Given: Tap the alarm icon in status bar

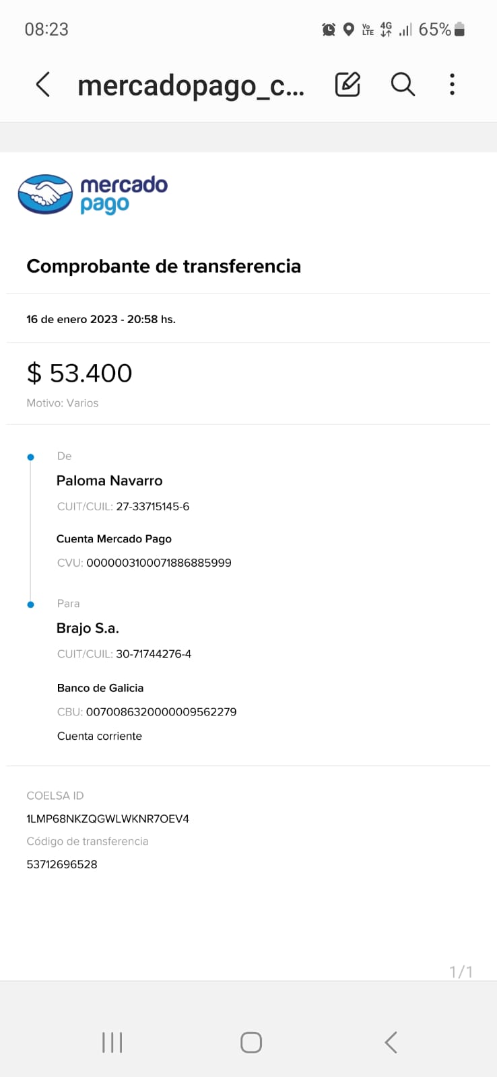Looking at the screenshot, I should pyautogui.click(x=329, y=30).
